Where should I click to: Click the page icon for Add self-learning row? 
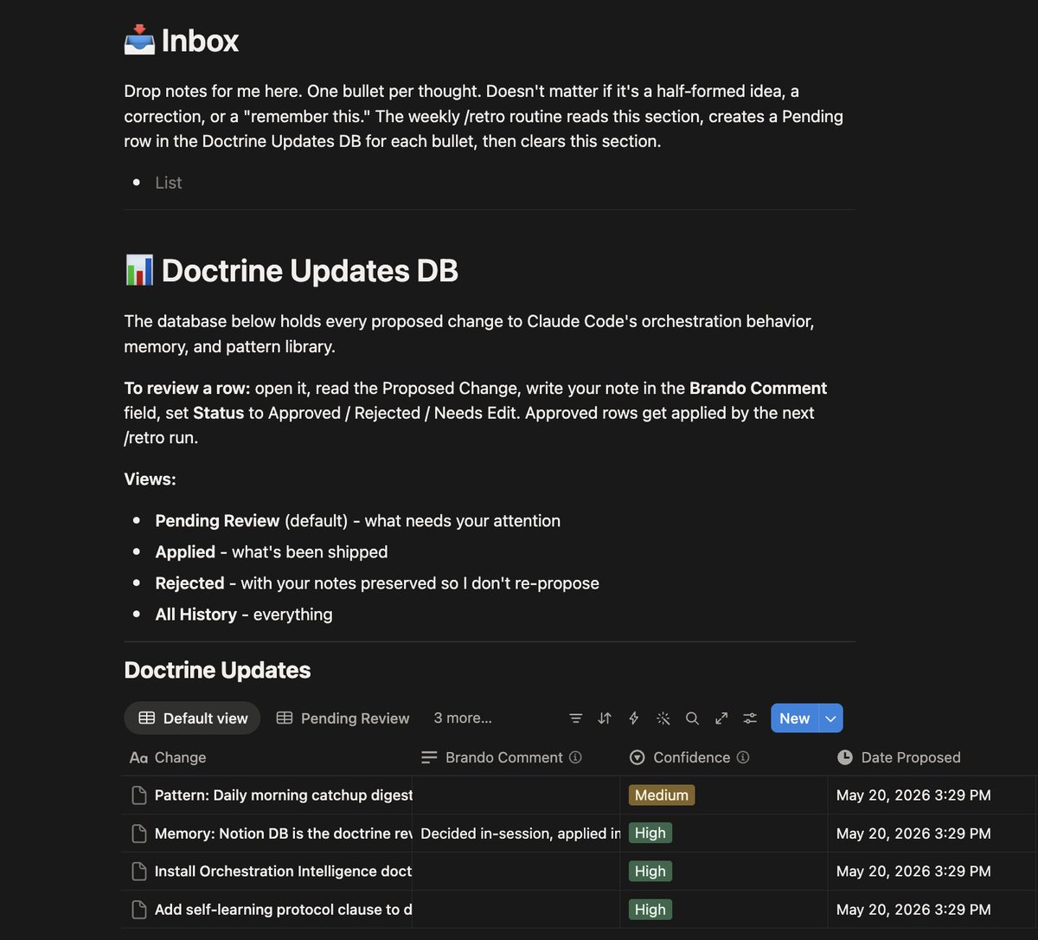click(138, 910)
